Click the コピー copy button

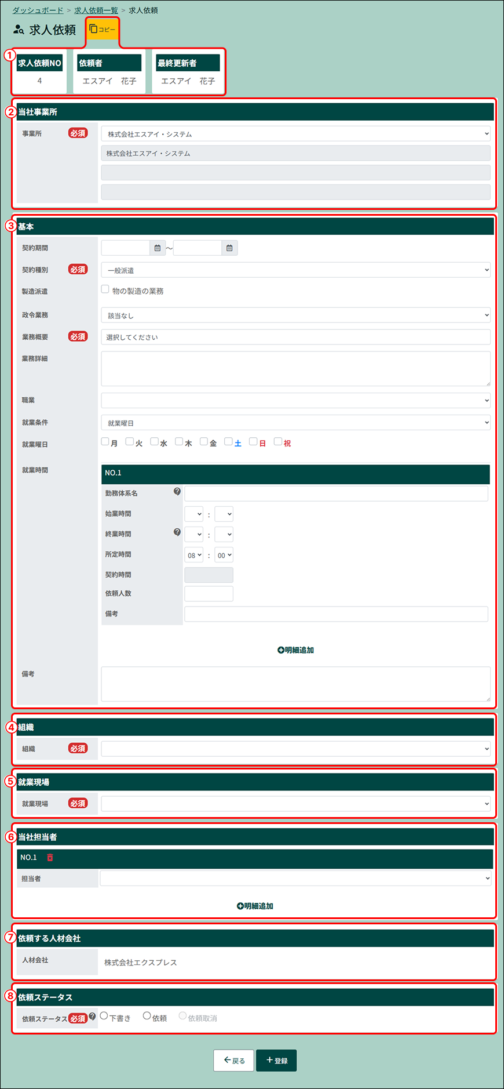click(x=103, y=29)
